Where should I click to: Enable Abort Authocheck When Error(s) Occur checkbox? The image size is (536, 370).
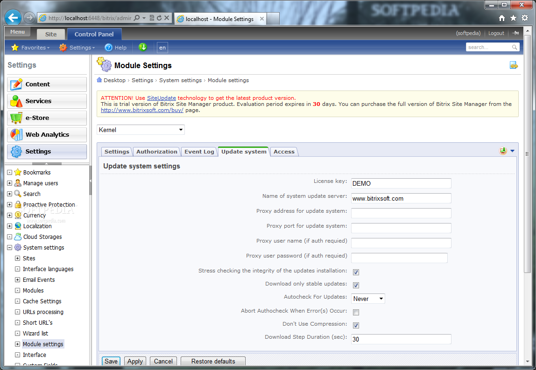point(356,312)
